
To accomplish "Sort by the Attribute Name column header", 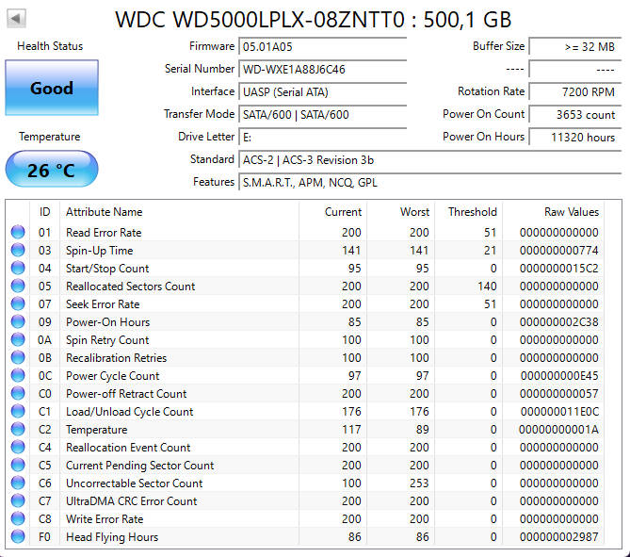I will 179,212.
